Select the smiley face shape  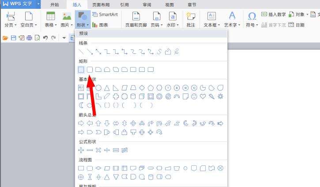tap(194, 97)
